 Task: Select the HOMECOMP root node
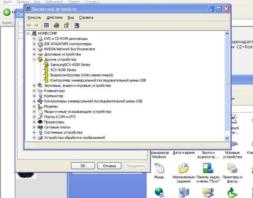pos(47,33)
